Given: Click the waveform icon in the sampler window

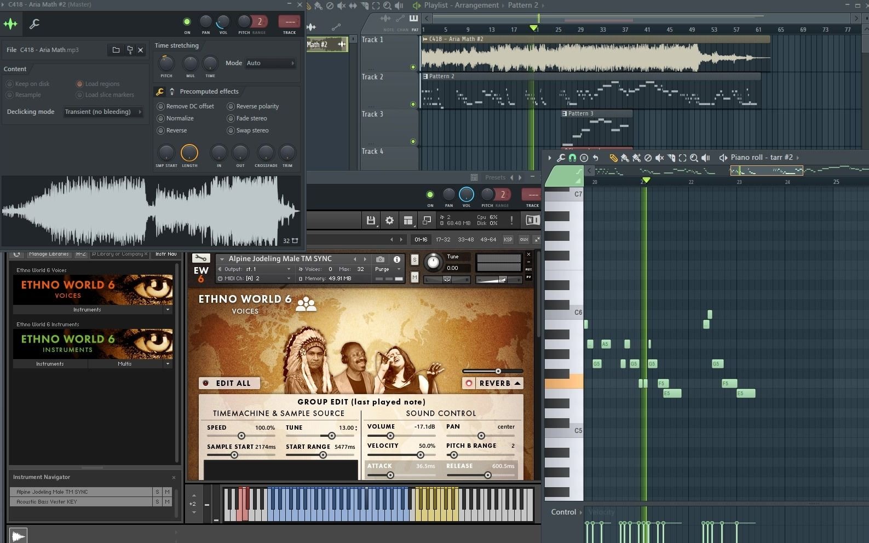Looking at the screenshot, I should 10,24.
